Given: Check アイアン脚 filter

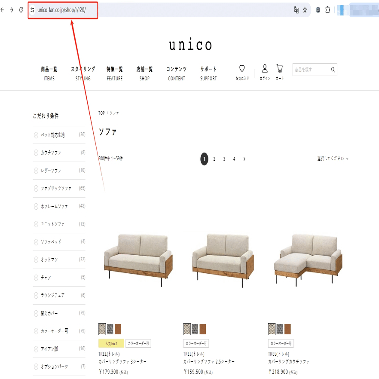Looking at the screenshot, I should point(36,349).
